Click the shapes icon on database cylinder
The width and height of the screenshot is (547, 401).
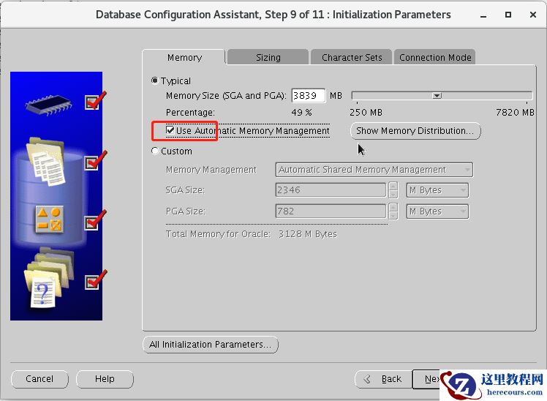coord(50,220)
